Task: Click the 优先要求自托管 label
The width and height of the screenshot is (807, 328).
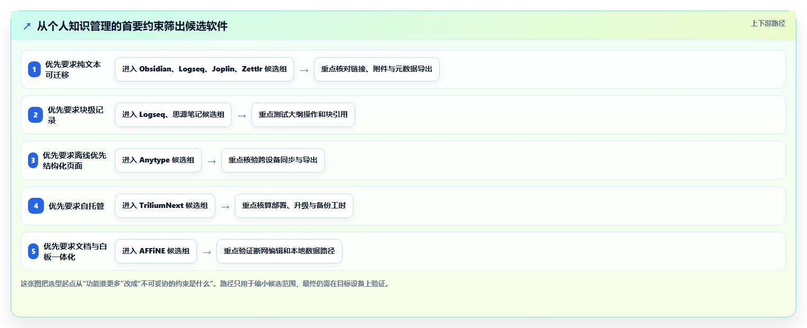Action: pyautogui.click(x=76, y=206)
